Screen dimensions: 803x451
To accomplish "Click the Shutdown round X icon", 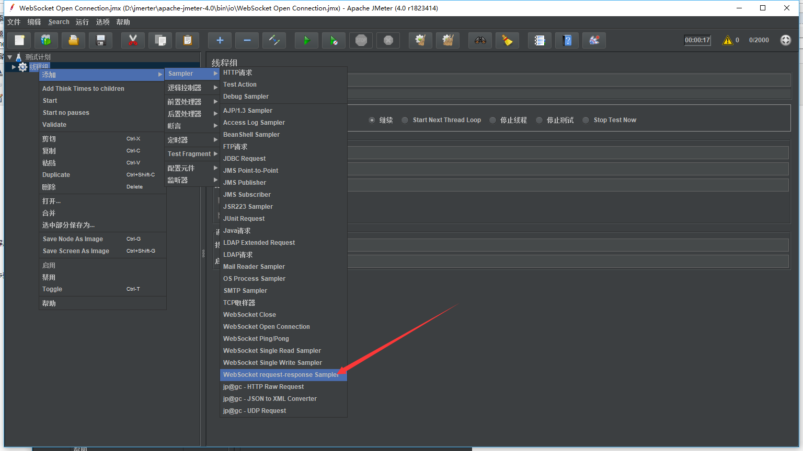I will [x=388, y=40].
